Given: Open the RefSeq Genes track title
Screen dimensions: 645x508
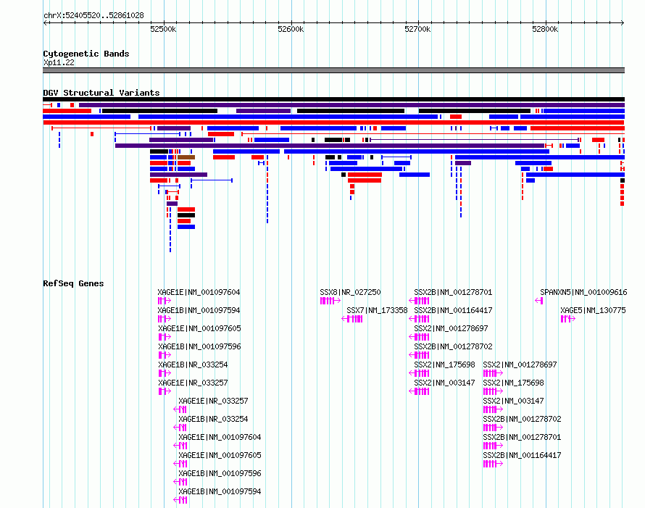Looking at the screenshot, I should [x=73, y=283].
